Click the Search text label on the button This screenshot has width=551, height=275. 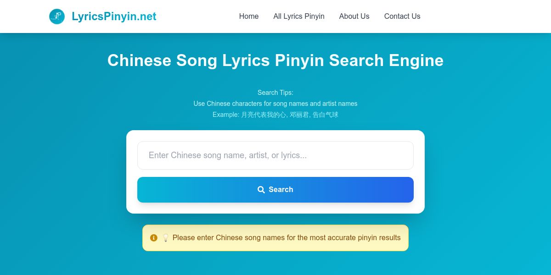pos(281,190)
